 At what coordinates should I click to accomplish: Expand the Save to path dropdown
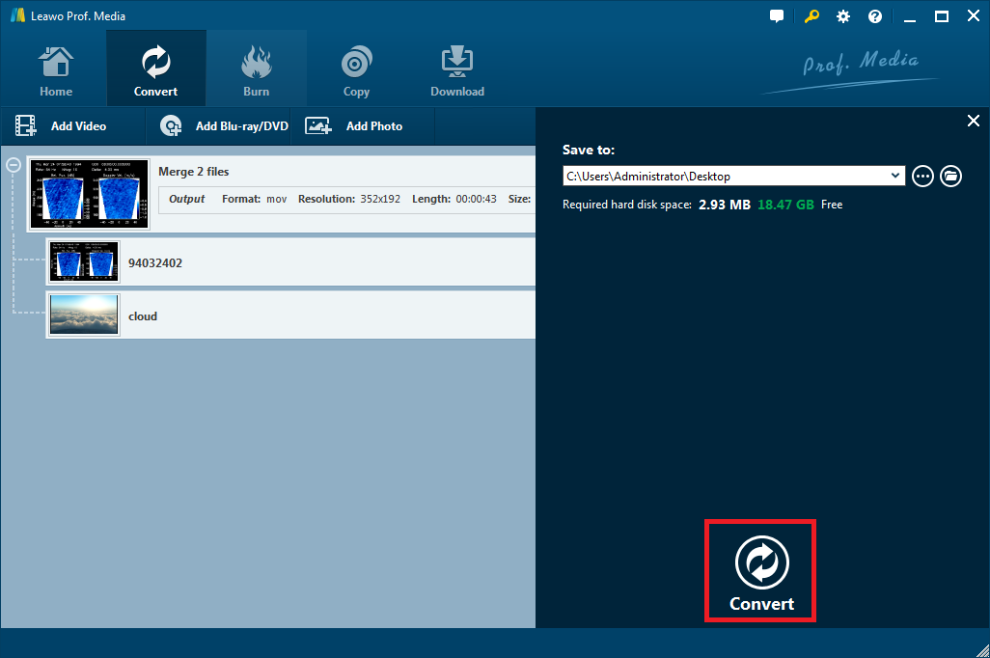[x=895, y=177]
